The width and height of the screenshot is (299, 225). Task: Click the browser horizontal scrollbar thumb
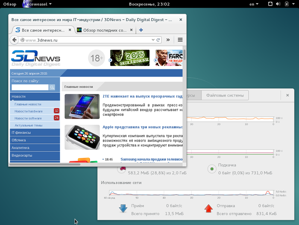coord(45,164)
